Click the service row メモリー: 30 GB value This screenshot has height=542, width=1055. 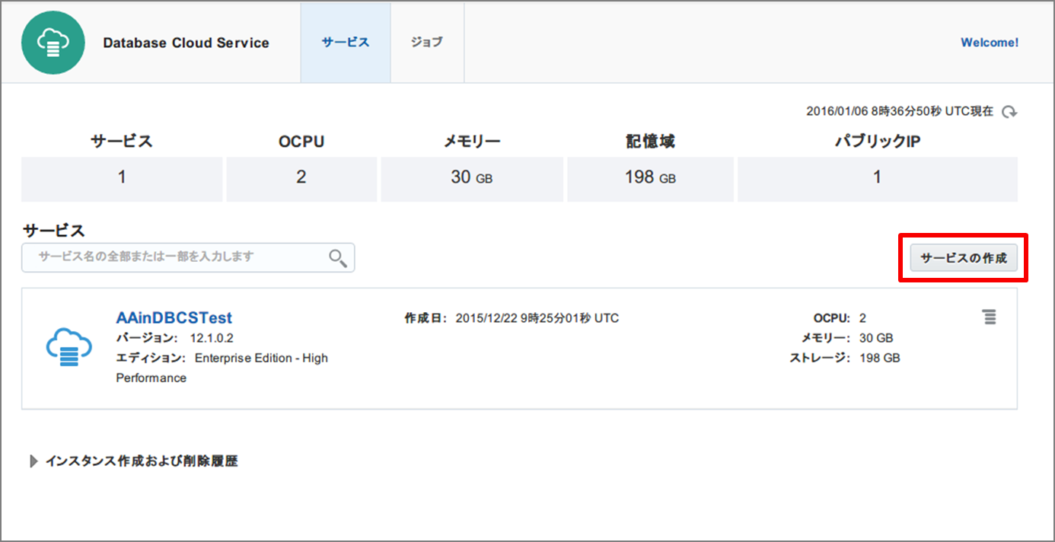(x=876, y=338)
